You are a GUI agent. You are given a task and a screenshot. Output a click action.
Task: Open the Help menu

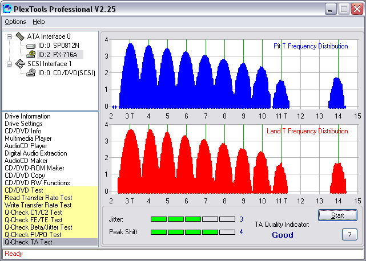(38, 22)
